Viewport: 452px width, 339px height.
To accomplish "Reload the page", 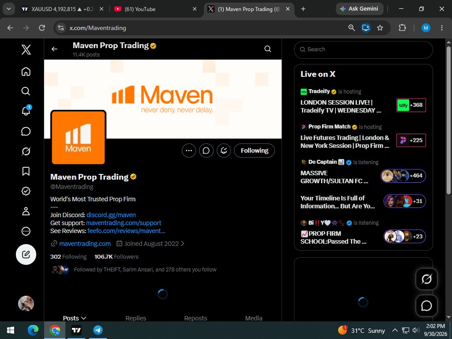I will click(x=42, y=28).
